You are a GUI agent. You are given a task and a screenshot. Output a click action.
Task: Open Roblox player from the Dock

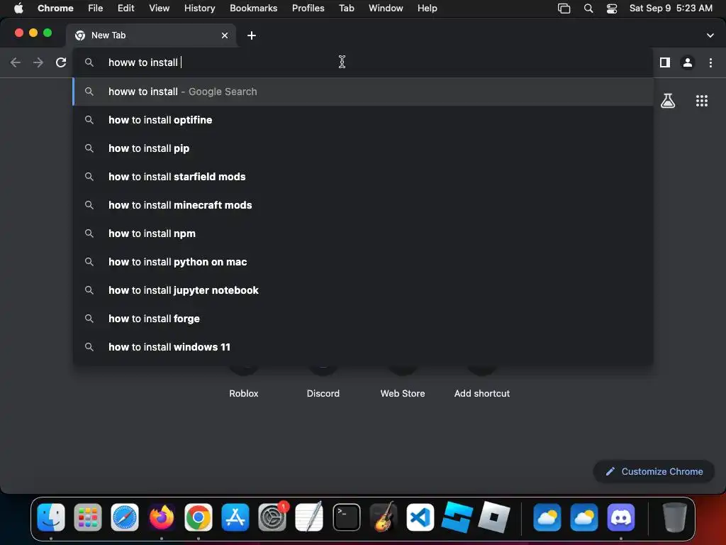click(494, 517)
